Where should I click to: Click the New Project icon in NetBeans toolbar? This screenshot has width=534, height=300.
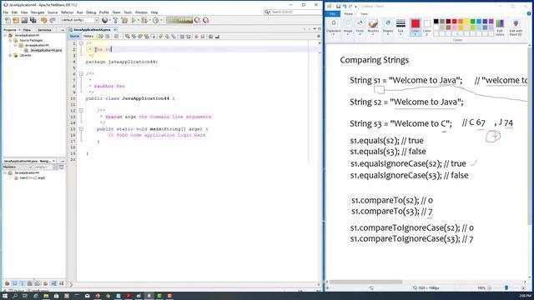pyautogui.click(x=16, y=20)
